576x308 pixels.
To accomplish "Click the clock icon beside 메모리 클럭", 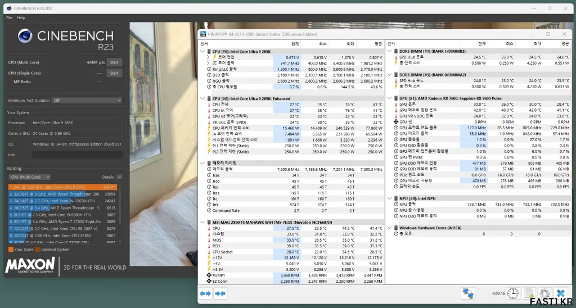I will (209, 169).
